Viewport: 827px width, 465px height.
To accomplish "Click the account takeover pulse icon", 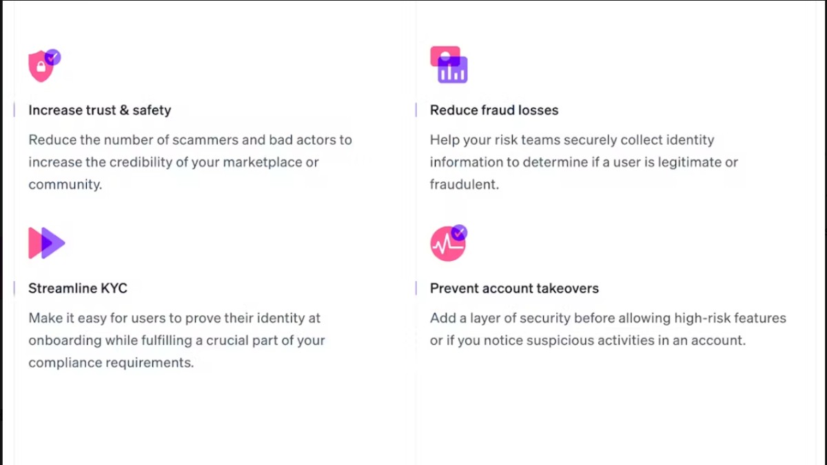I will point(449,243).
